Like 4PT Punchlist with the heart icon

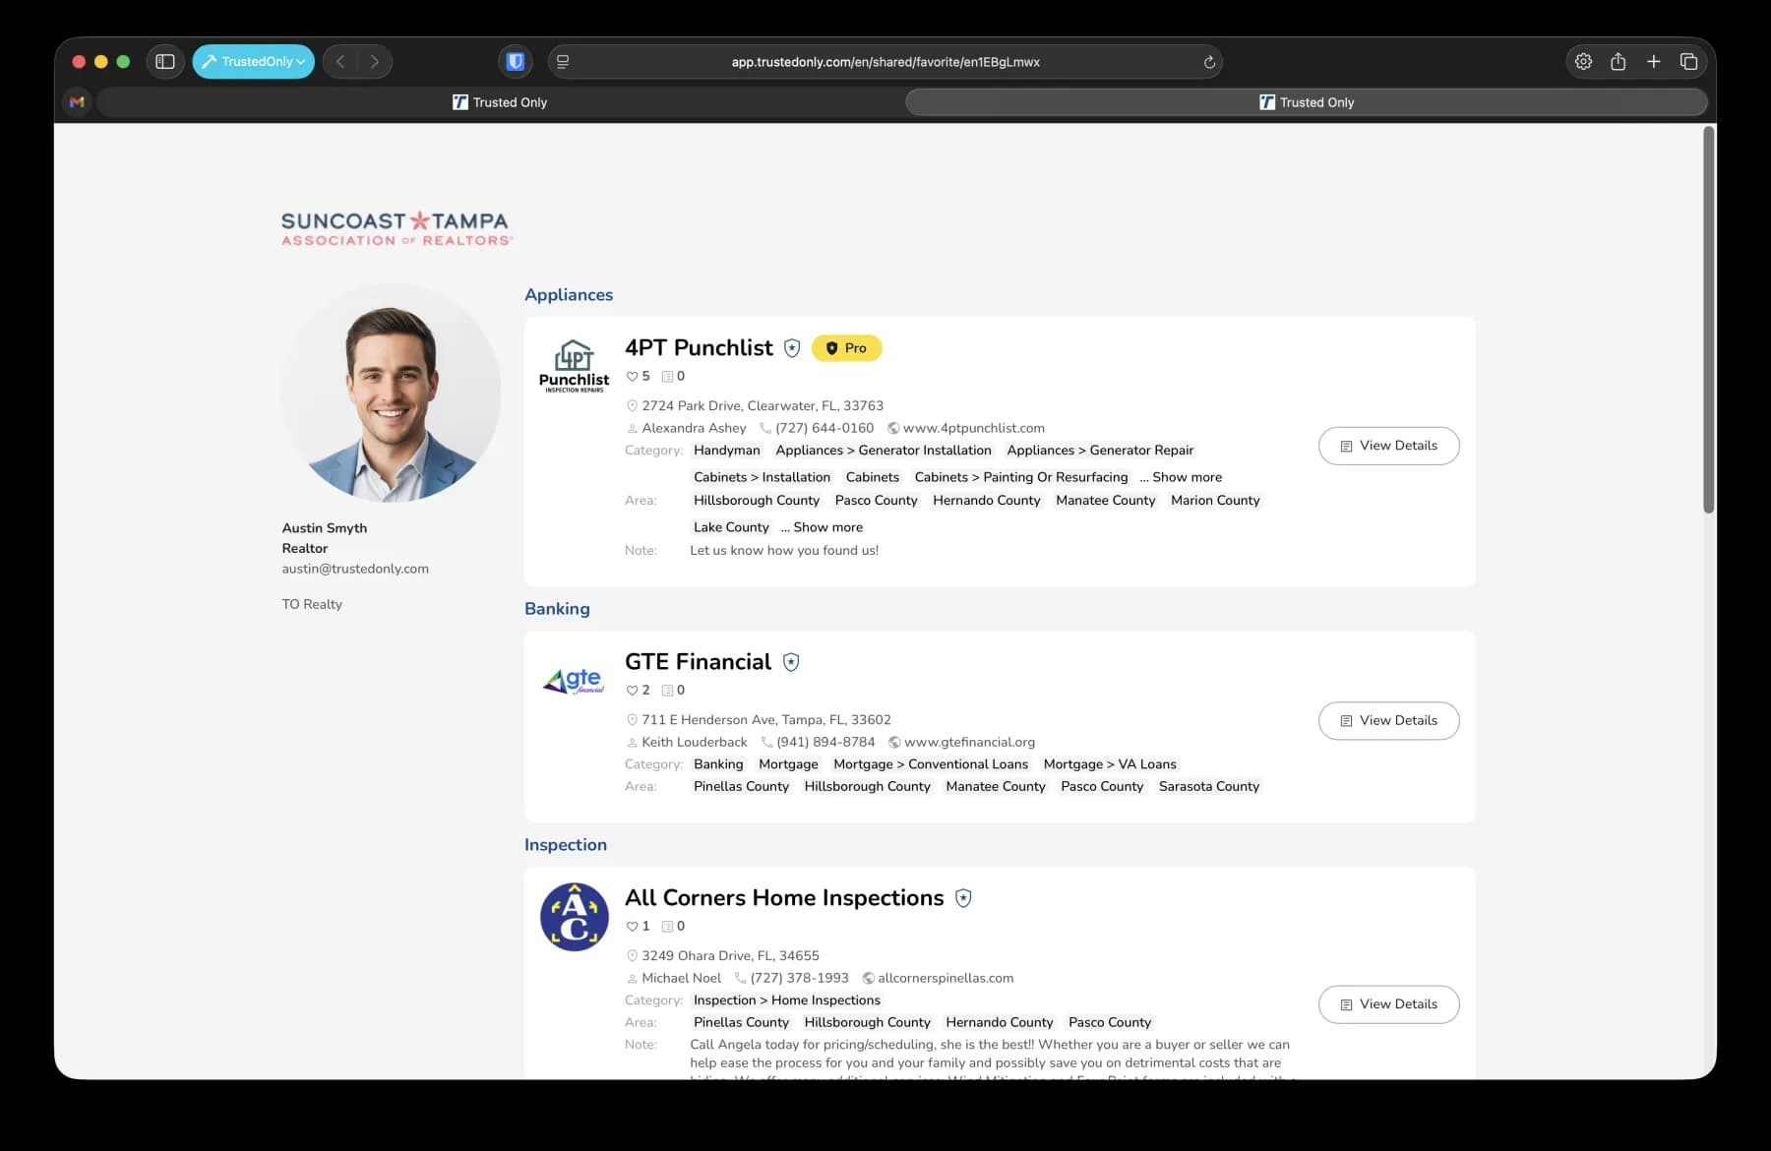(x=633, y=376)
